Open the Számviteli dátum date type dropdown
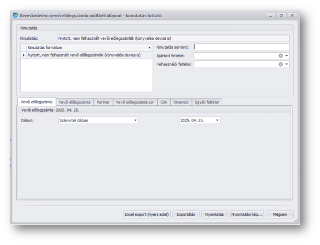The height and width of the screenshot is (245, 320). [136, 120]
